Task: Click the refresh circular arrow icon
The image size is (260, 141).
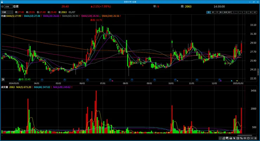Action: pos(248,138)
